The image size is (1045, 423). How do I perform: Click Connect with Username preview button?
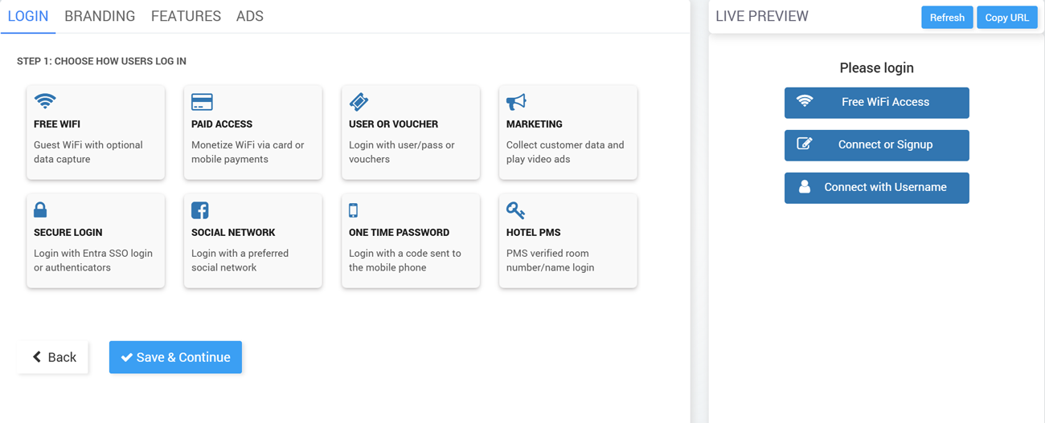[x=876, y=188]
